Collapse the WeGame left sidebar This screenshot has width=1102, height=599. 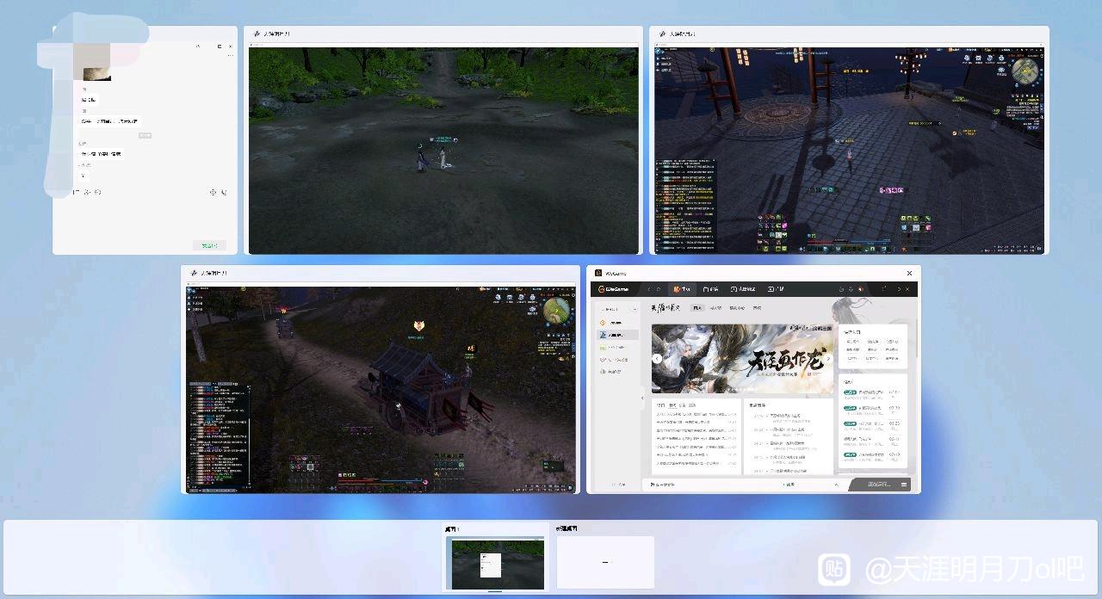click(641, 398)
